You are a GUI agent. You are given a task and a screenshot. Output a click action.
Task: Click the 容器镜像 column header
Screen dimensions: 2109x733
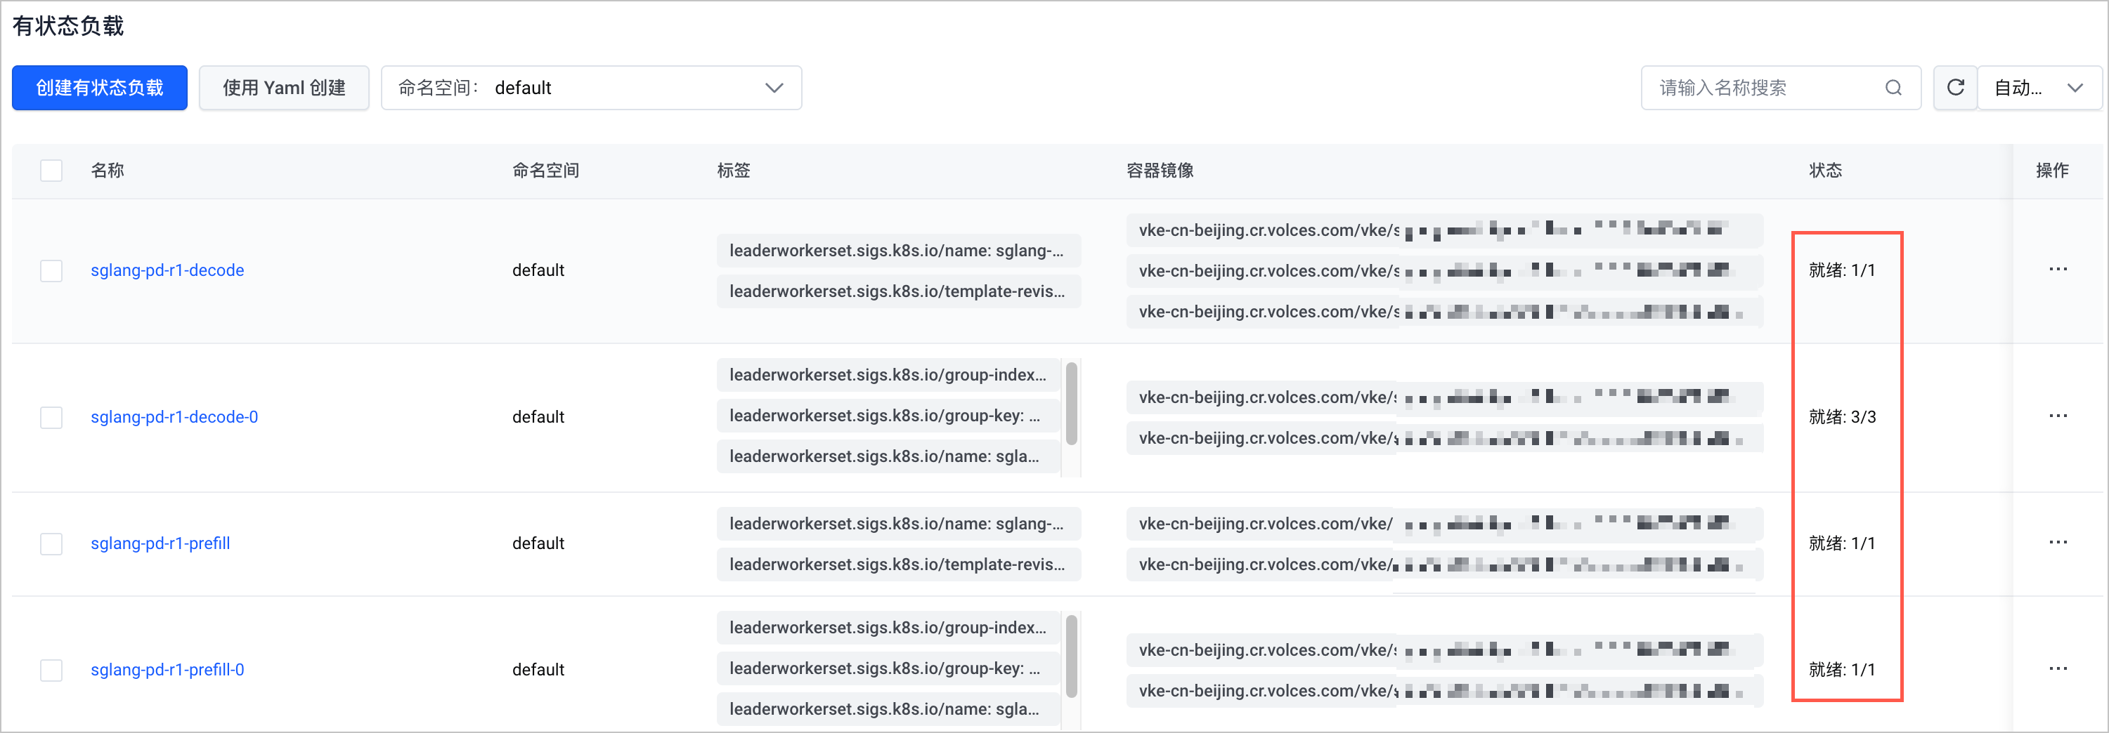click(1160, 170)
